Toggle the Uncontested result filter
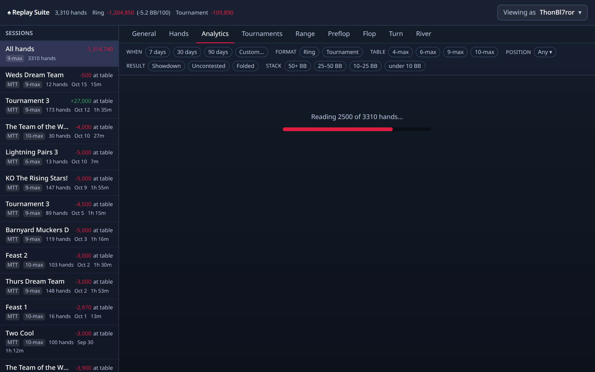Screen dimensions: 595x372 pyautogui.click(x=209, y=66)
